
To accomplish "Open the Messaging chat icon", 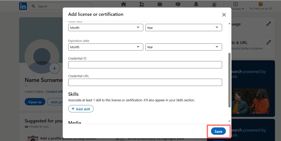I will pos(178,4).
